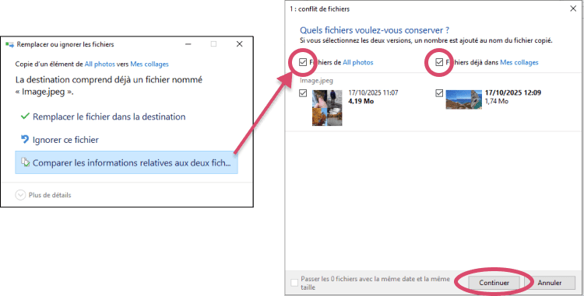Image resolution: width=584 pixels, height=296 pixels.
Task: Click the collage thumbnail dated 11:07
Action: [327, 108]
